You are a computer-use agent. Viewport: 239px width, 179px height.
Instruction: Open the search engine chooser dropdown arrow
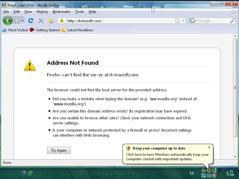196,21
